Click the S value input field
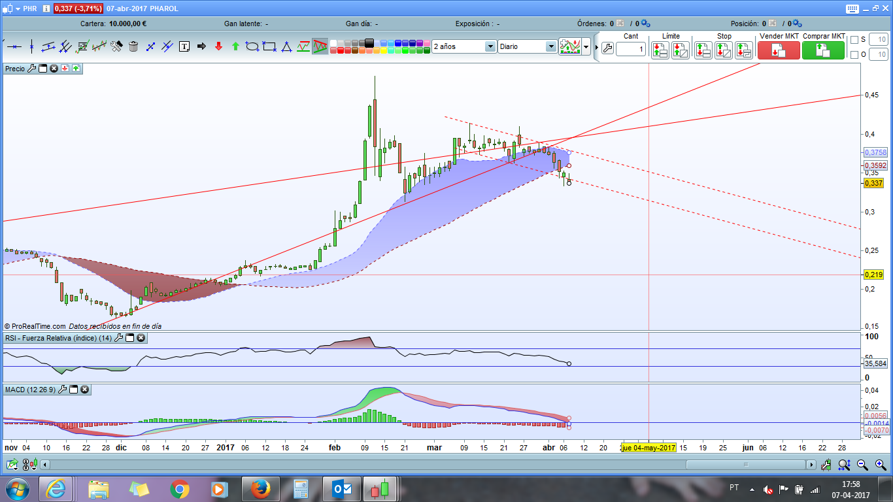The height and width of the screenshot is (502, 893). click(878, 40)
